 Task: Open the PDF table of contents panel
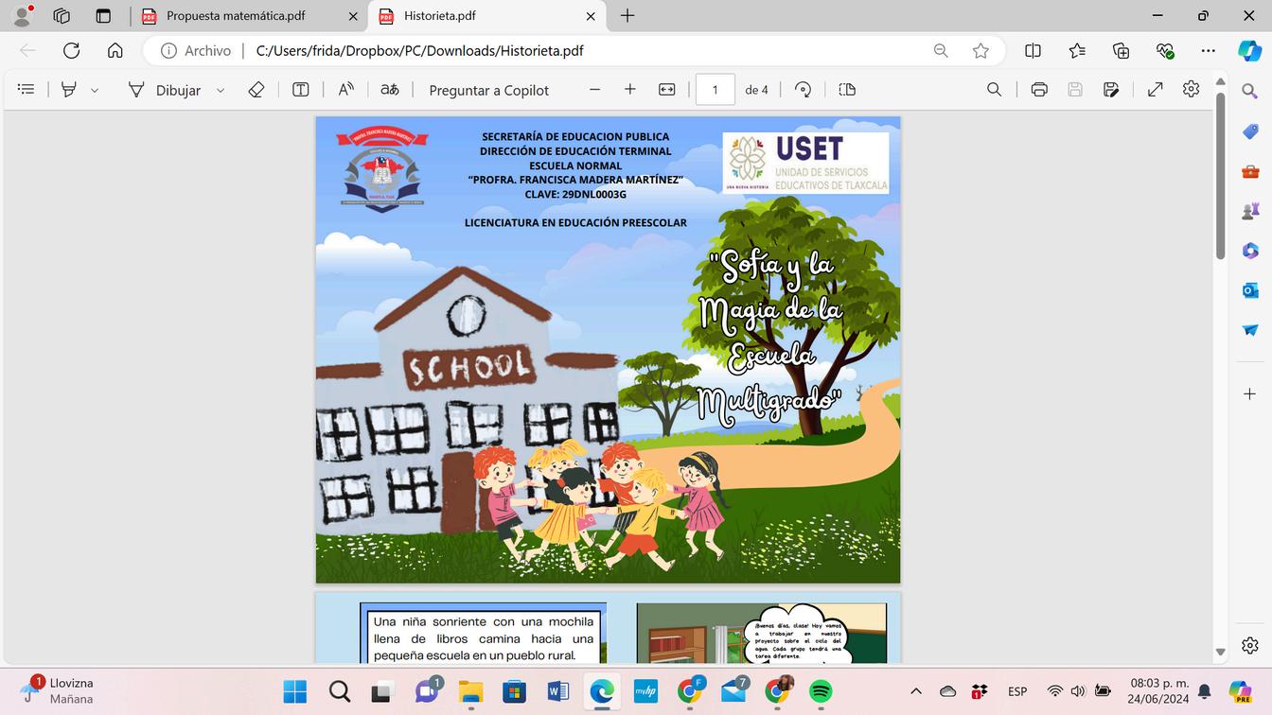click(26, 90)
